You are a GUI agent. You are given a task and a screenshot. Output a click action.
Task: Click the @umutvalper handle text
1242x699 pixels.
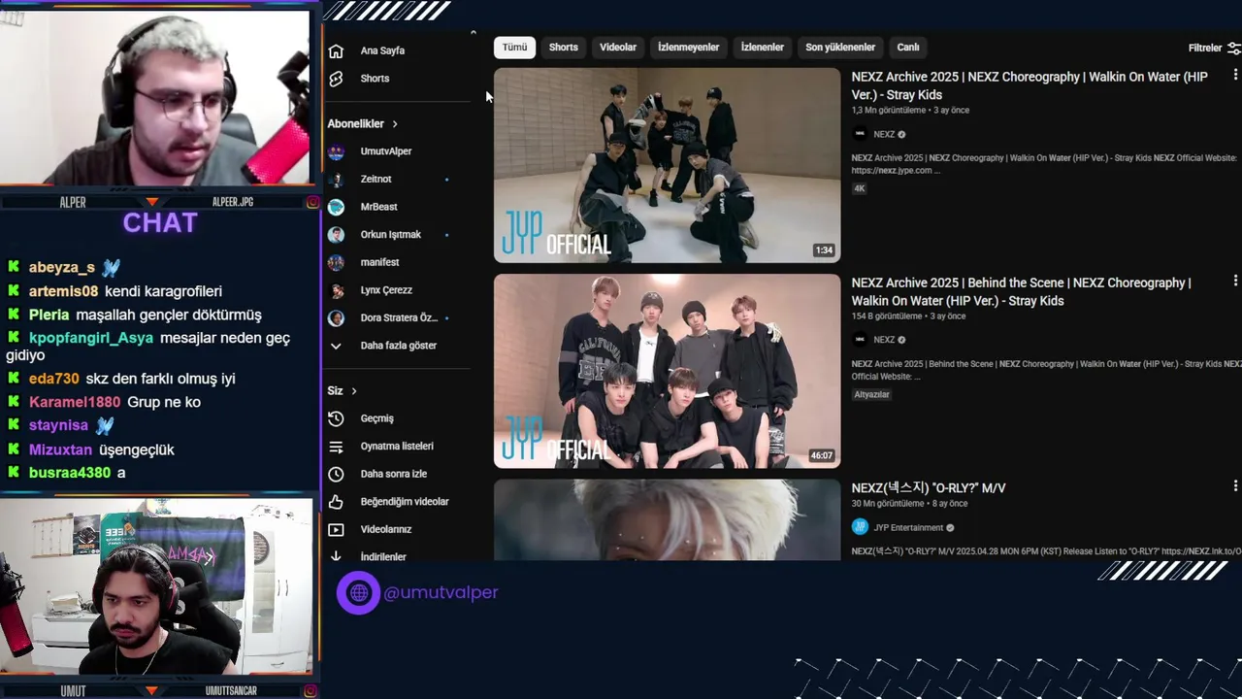click(441, 592)
